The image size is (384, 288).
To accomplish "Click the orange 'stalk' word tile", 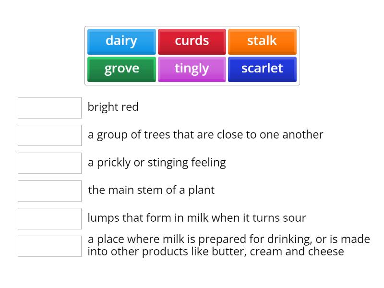I will [x=262, y=41].
